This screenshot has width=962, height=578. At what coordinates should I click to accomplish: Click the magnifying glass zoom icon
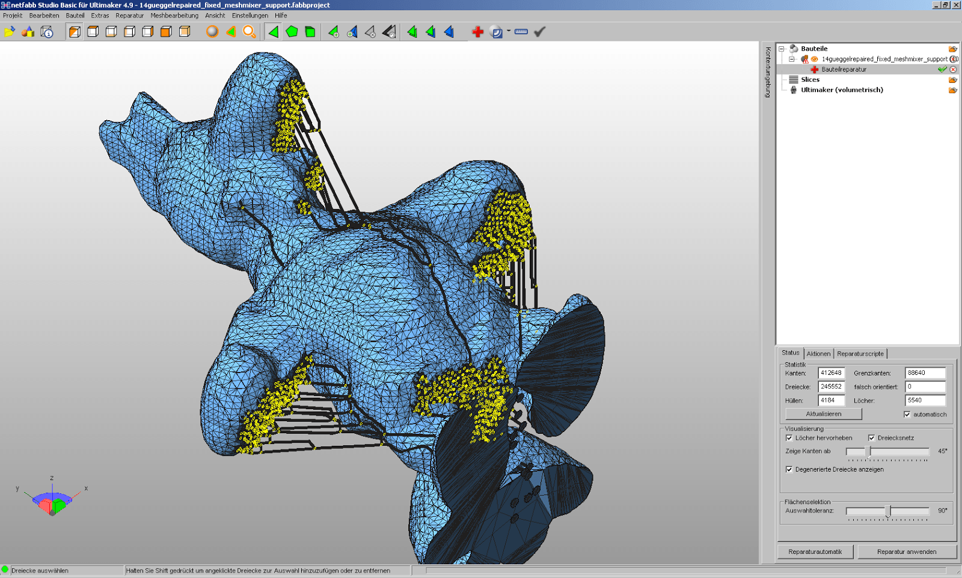point(249,32)
